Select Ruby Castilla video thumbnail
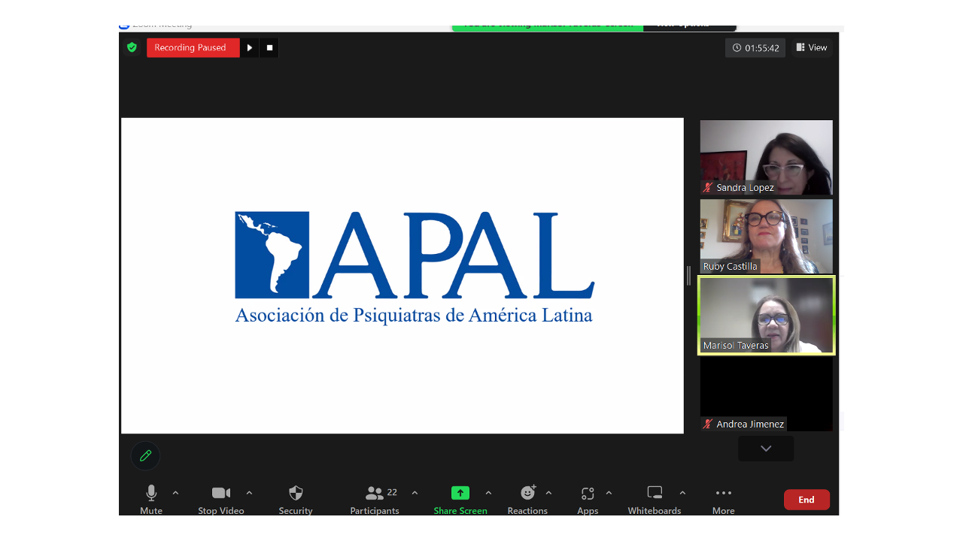The width and height of the screenshot is (963, 541). coord(766,236)
